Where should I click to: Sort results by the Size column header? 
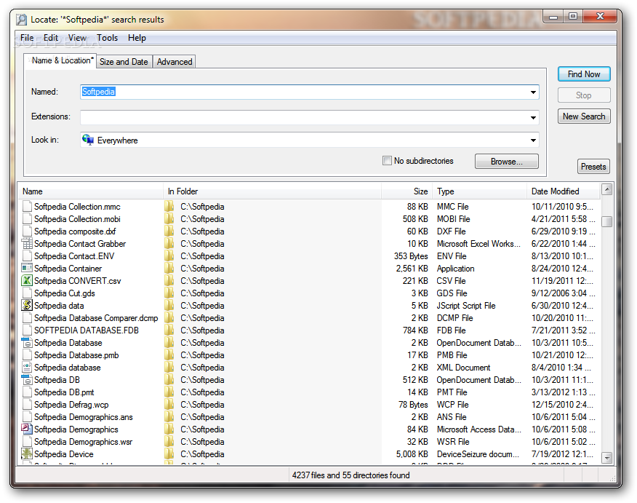(406, 191)
